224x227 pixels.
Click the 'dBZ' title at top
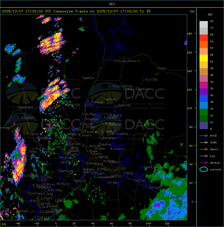click(x=112, y=4)
